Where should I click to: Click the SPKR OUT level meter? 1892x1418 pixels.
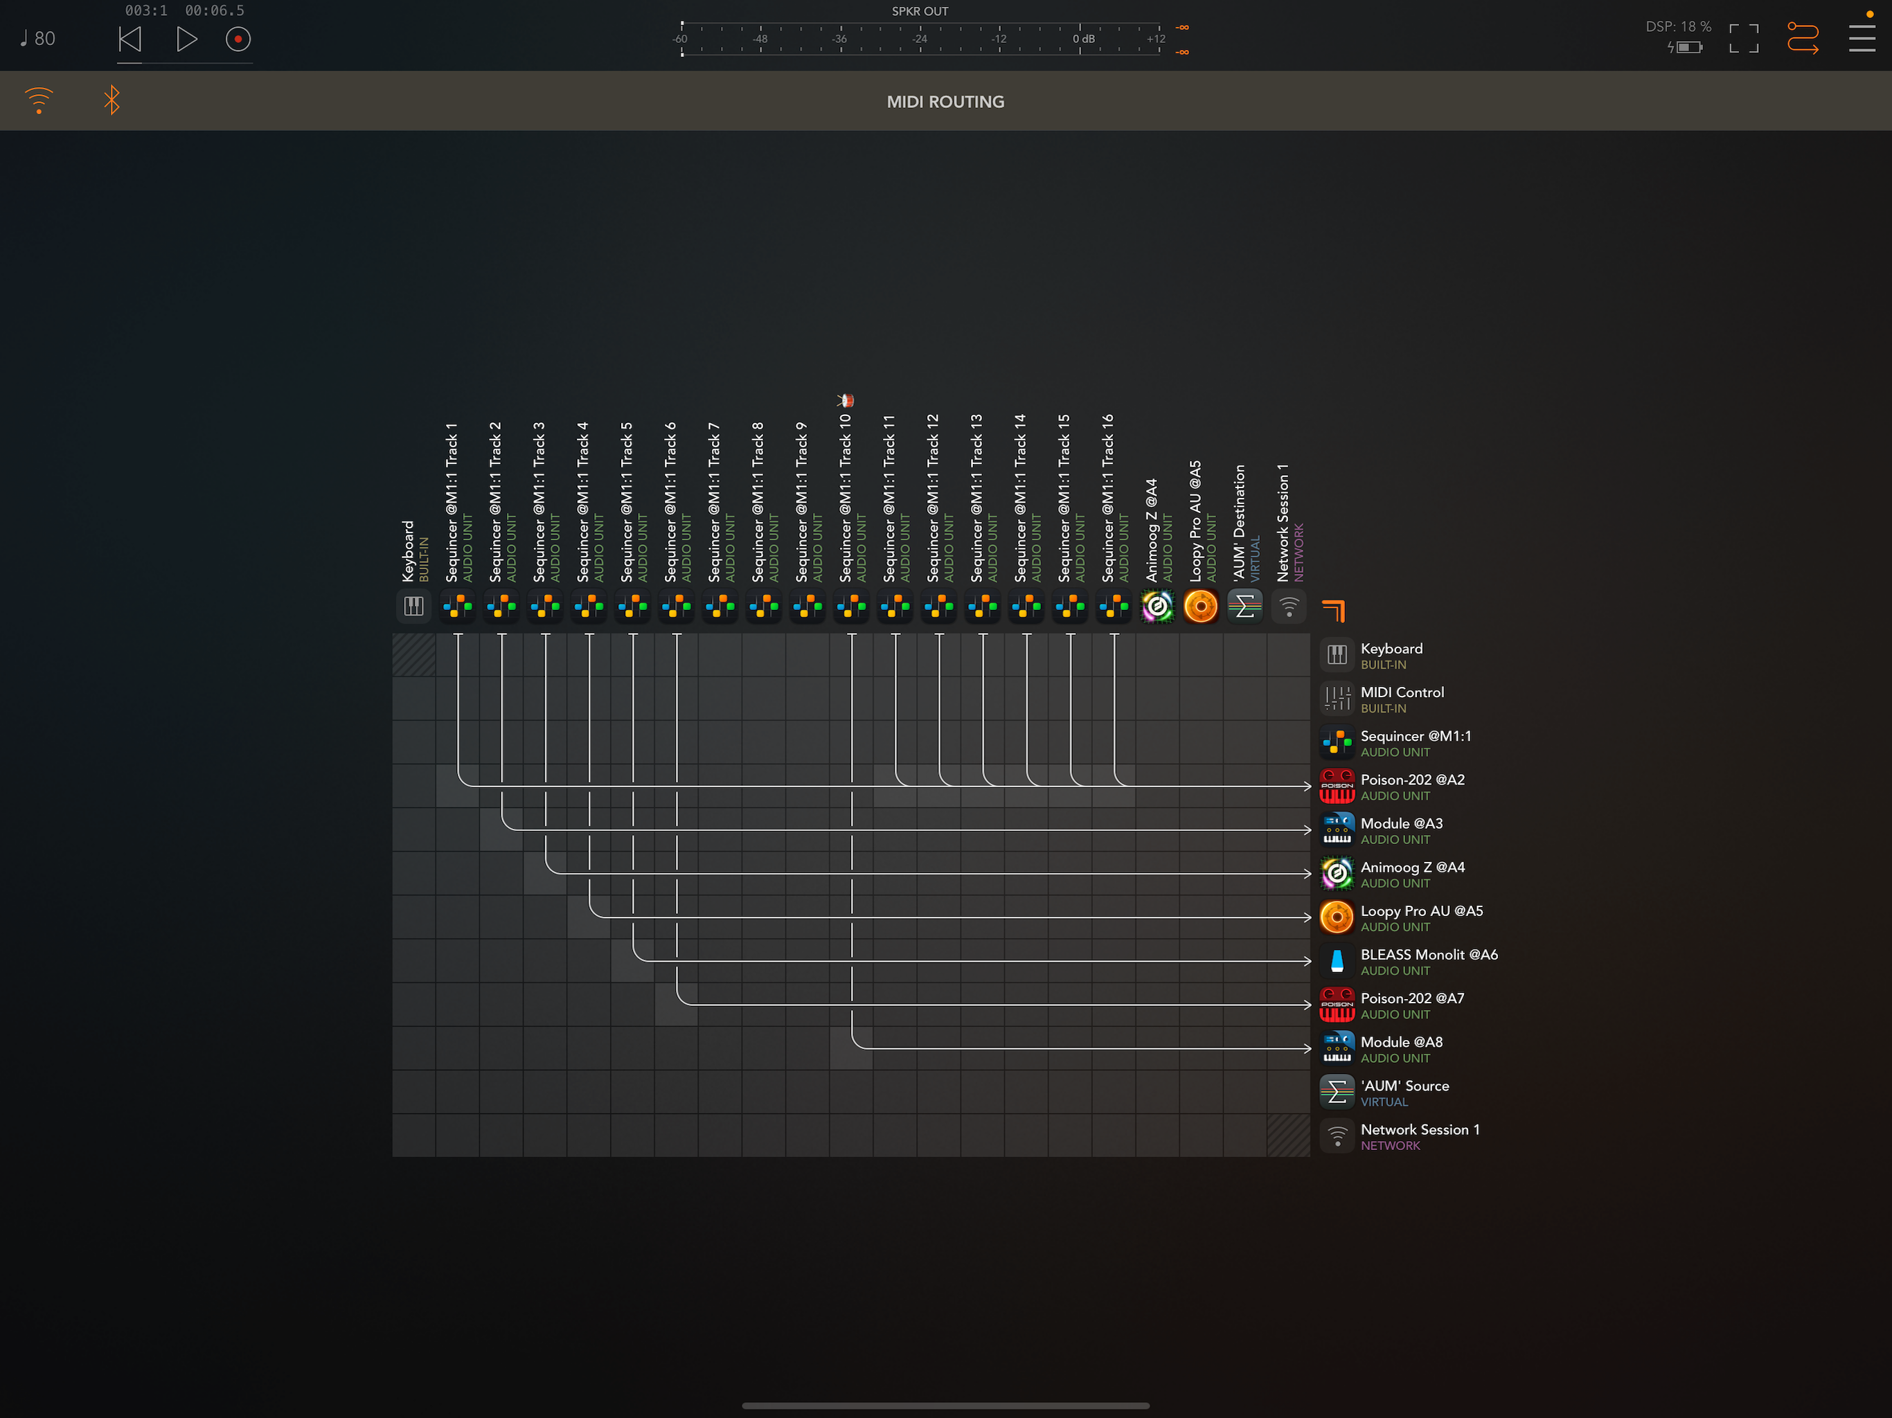920,39
